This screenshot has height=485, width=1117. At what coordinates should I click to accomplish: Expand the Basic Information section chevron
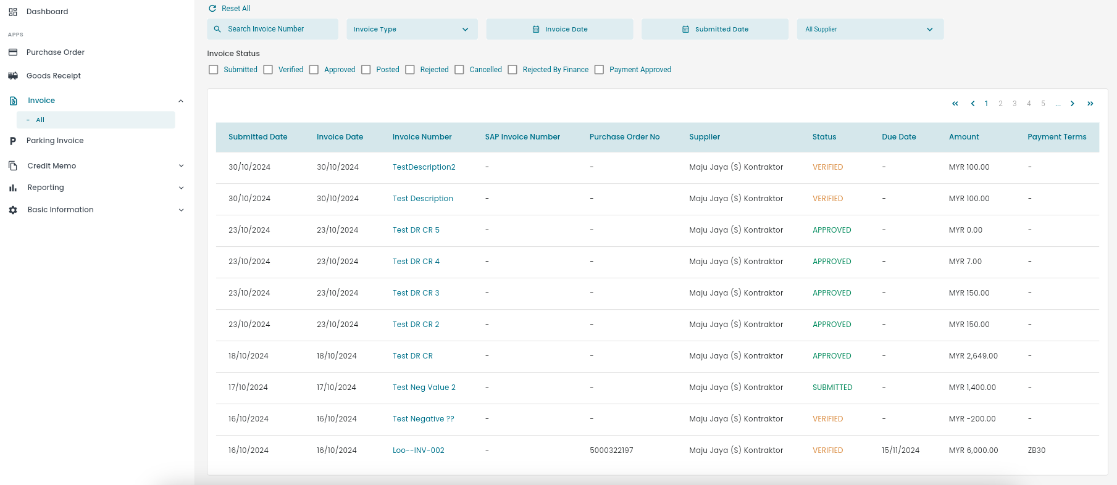pos(181,210)
